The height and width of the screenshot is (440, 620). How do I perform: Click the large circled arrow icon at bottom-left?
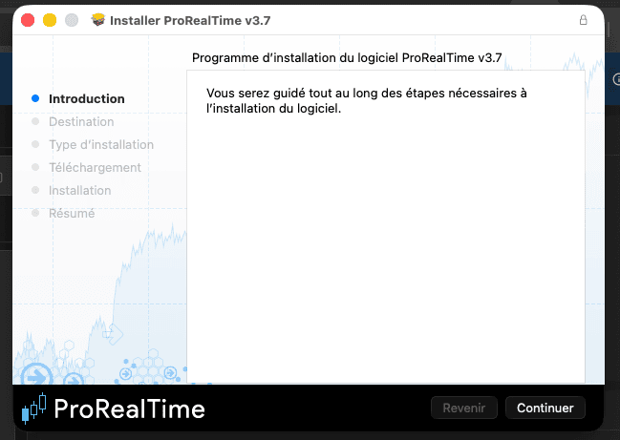pyautogui.click(x=36, y=374)
